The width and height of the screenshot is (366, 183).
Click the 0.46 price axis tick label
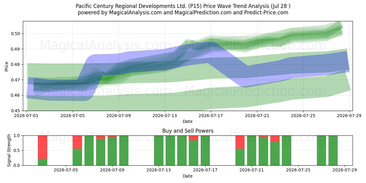pyautogui.click(x=15, y=95)
